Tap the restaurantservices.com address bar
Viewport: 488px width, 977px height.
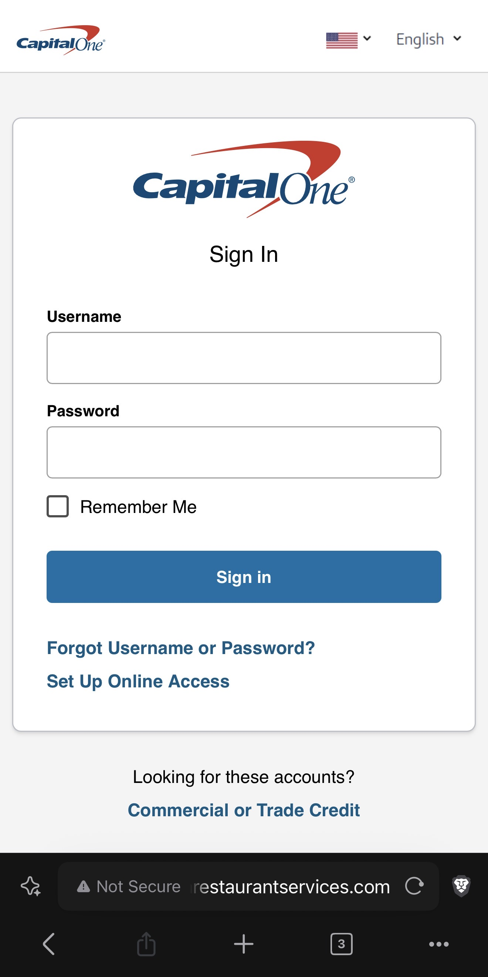tap(290, 887)
